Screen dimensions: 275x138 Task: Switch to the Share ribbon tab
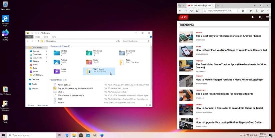pos(46,37)
